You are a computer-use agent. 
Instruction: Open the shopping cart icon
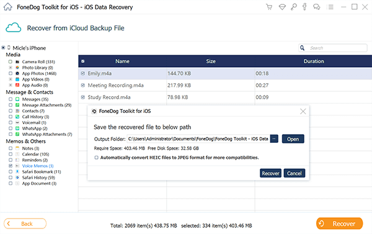[269, 7]
